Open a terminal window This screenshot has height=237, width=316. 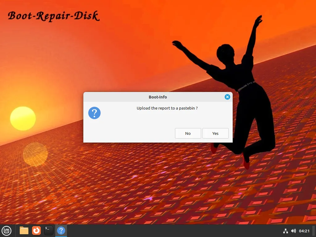[48, 231]
